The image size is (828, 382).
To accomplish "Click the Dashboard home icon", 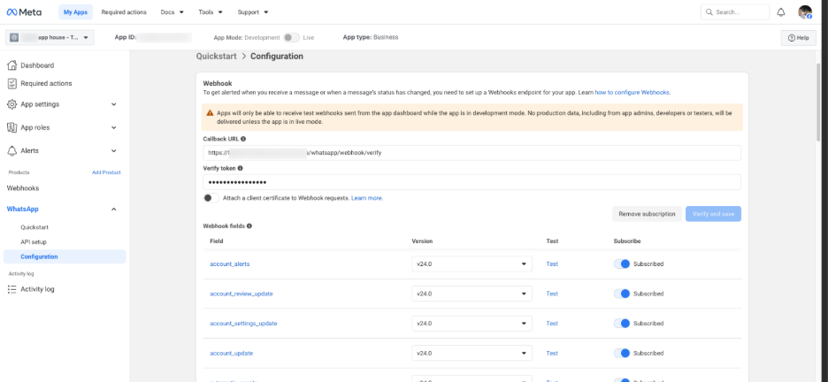I will tap(12, 65).
